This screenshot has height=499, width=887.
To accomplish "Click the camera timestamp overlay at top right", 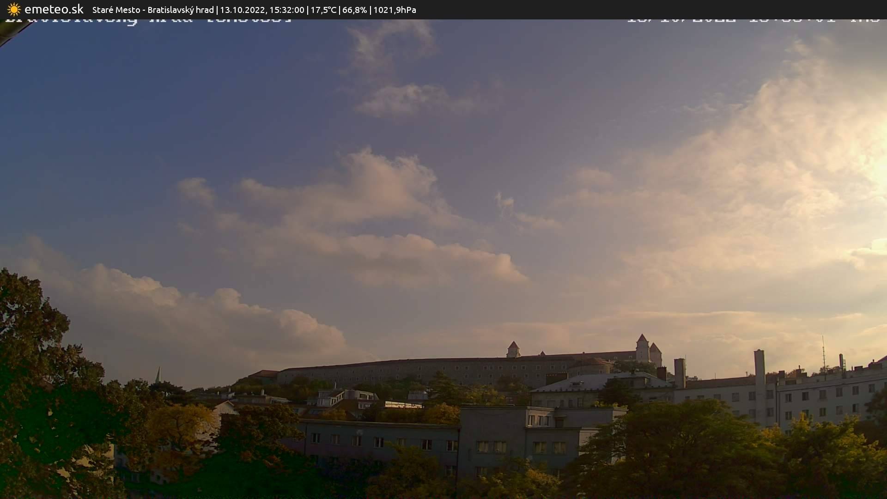I will tap(753, 21).
